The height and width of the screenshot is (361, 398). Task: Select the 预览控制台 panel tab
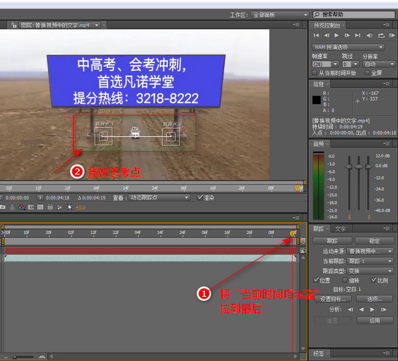pyautogui.click(x=326, y=25)
